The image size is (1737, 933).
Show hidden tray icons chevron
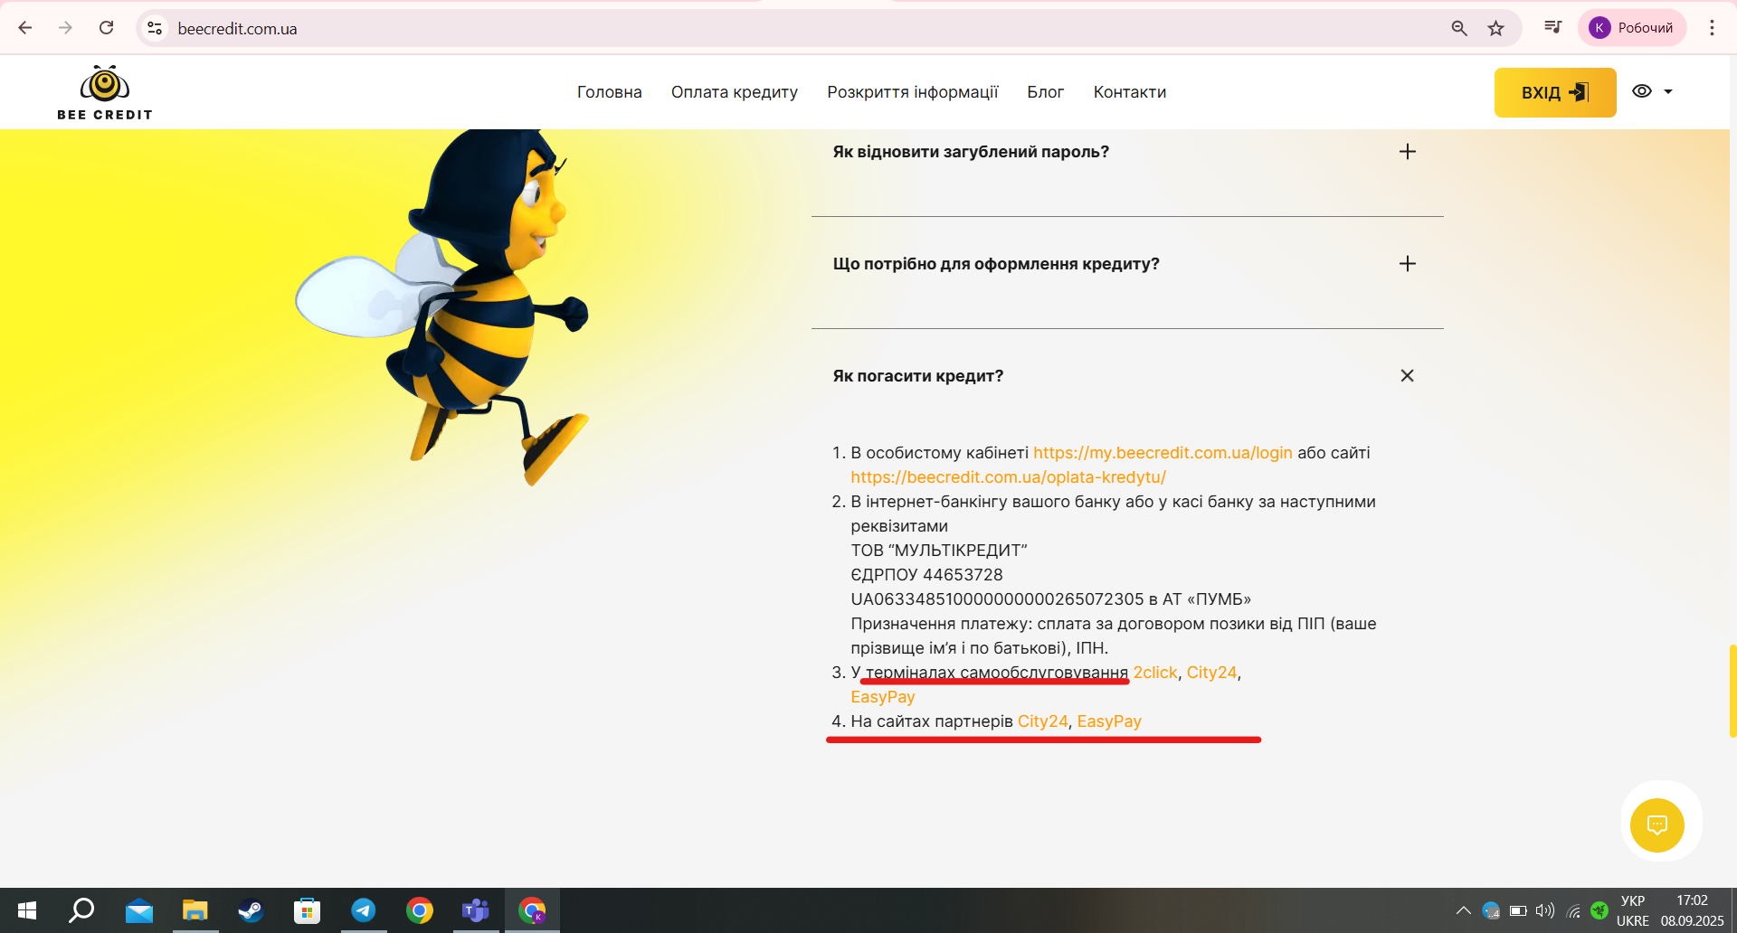coord(1463,910)
